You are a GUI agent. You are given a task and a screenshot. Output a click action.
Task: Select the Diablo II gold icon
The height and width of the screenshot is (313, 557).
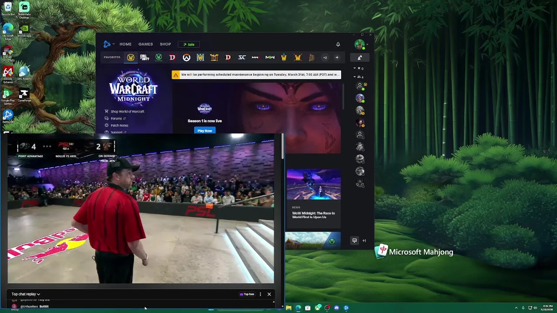pyautogui.click(x=214, y=57)
